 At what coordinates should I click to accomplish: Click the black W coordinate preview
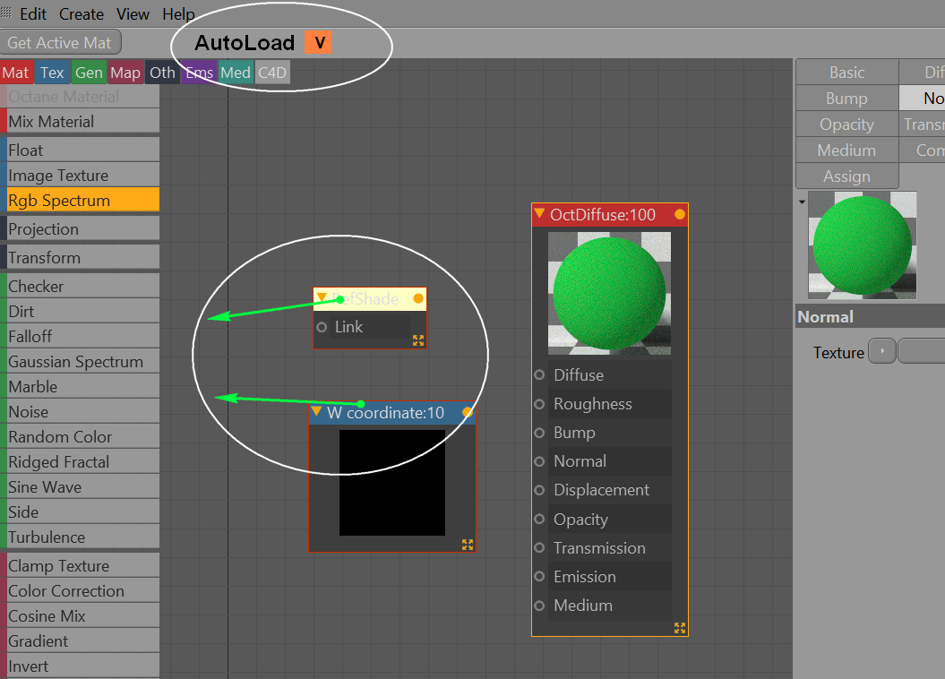coord(392,483)
